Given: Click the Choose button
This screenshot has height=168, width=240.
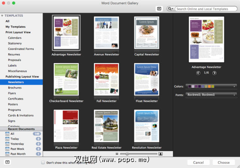Looking at the screenshot, I should click(x=223, y=162).
